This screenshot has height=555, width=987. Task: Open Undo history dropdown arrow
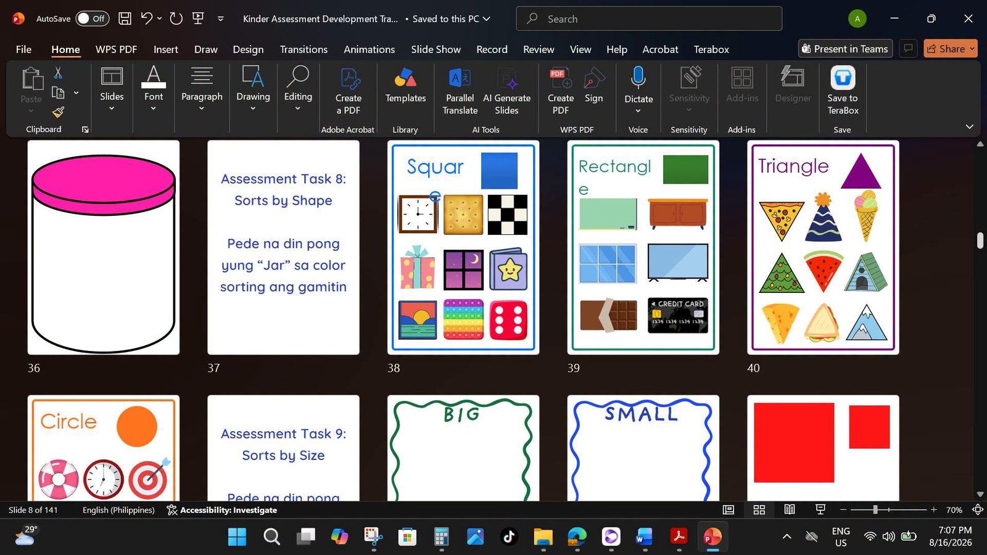(x=160, y=18)
